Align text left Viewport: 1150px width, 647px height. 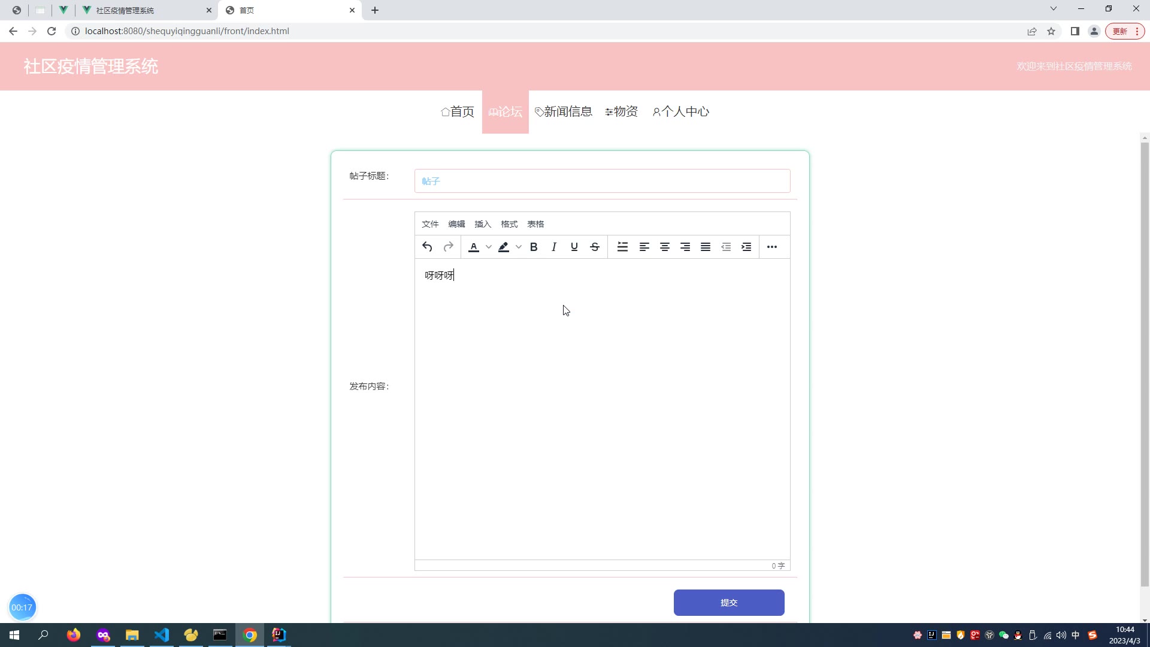644,247
